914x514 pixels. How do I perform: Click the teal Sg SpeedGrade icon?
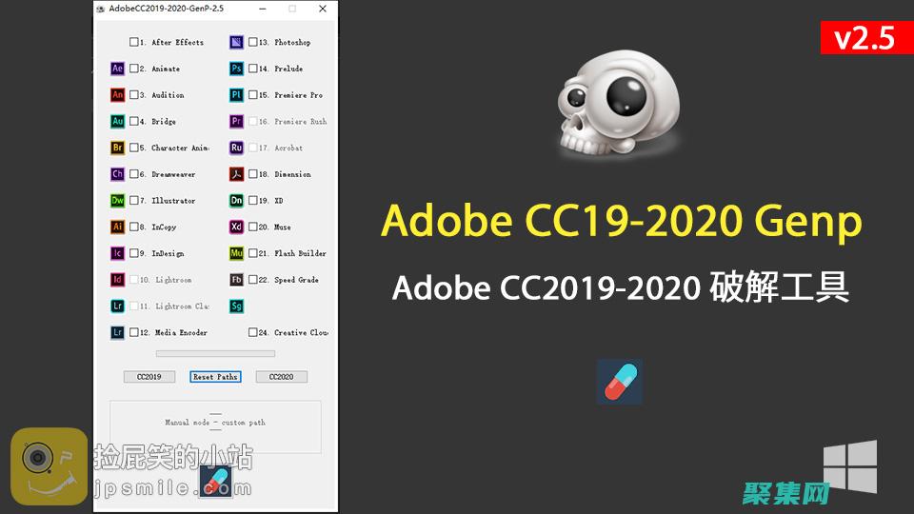(236, 306)
